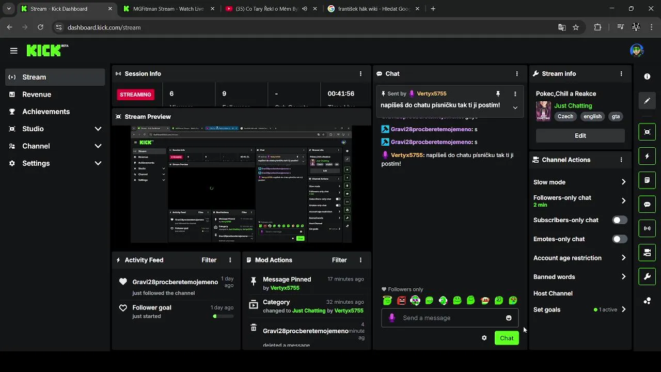Toggle the document mod actions widget icon
This screenshot has width=661, height=372.
click(x=647, y=180)
